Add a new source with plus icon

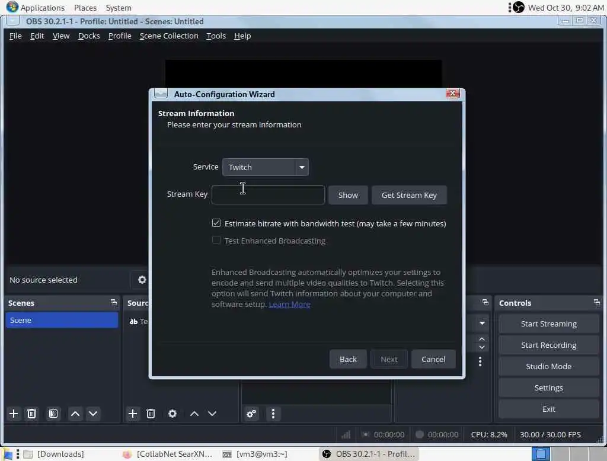(x=132, y=414)
